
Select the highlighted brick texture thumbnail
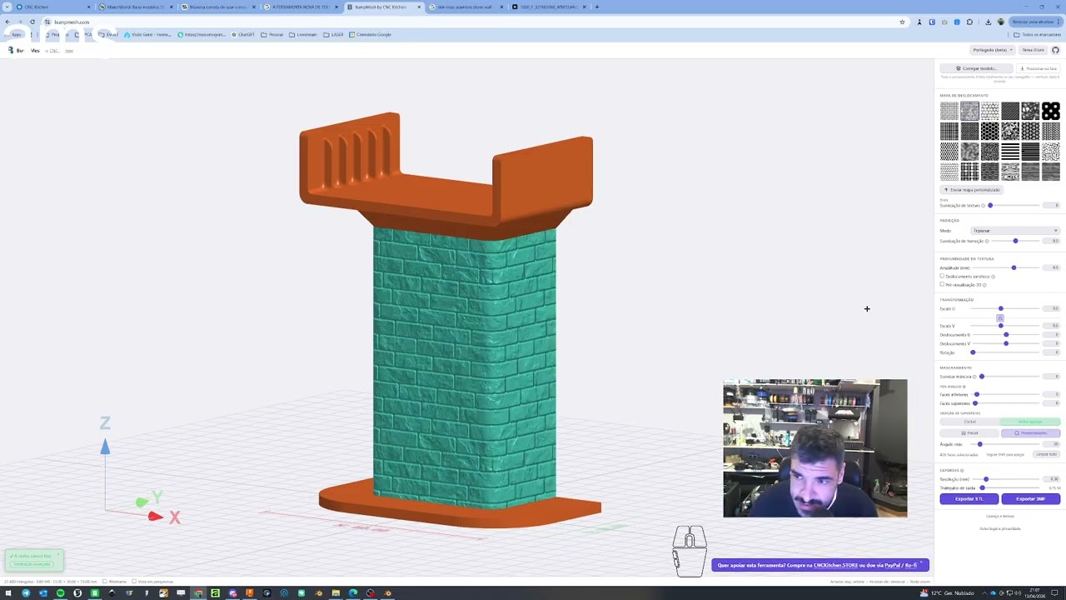coord(969,111)
